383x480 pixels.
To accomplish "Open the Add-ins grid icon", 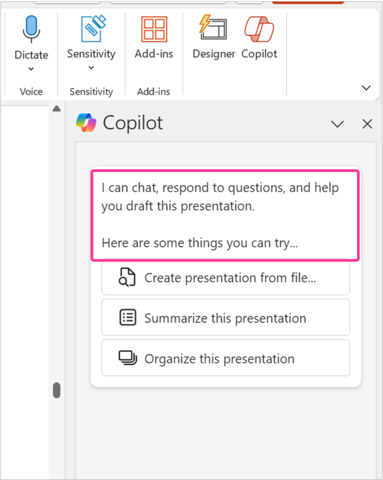I will [x=154, y=29].
